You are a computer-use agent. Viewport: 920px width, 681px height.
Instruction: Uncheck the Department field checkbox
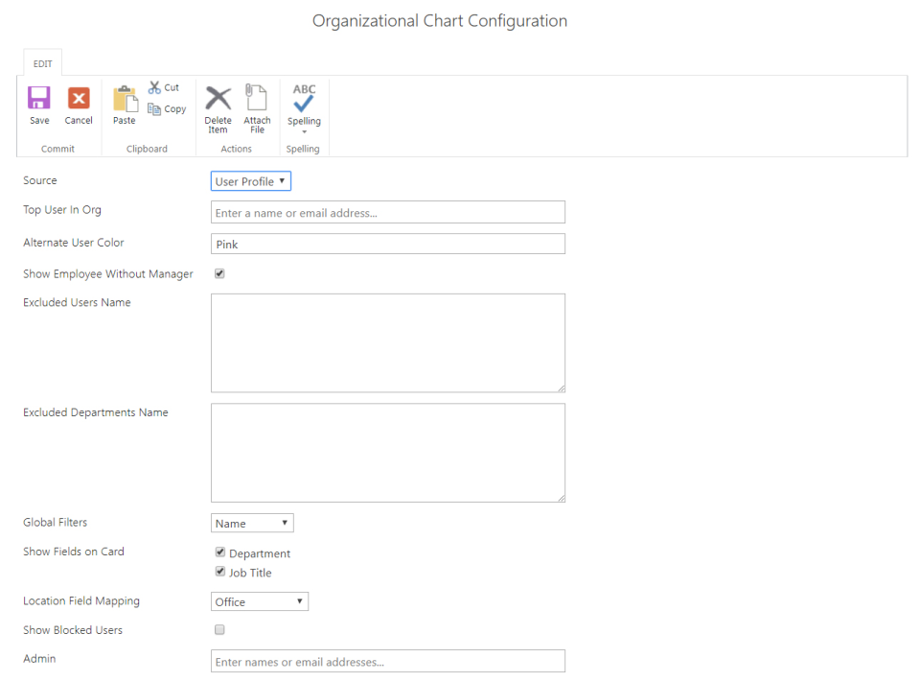click(x=220, y=552)
